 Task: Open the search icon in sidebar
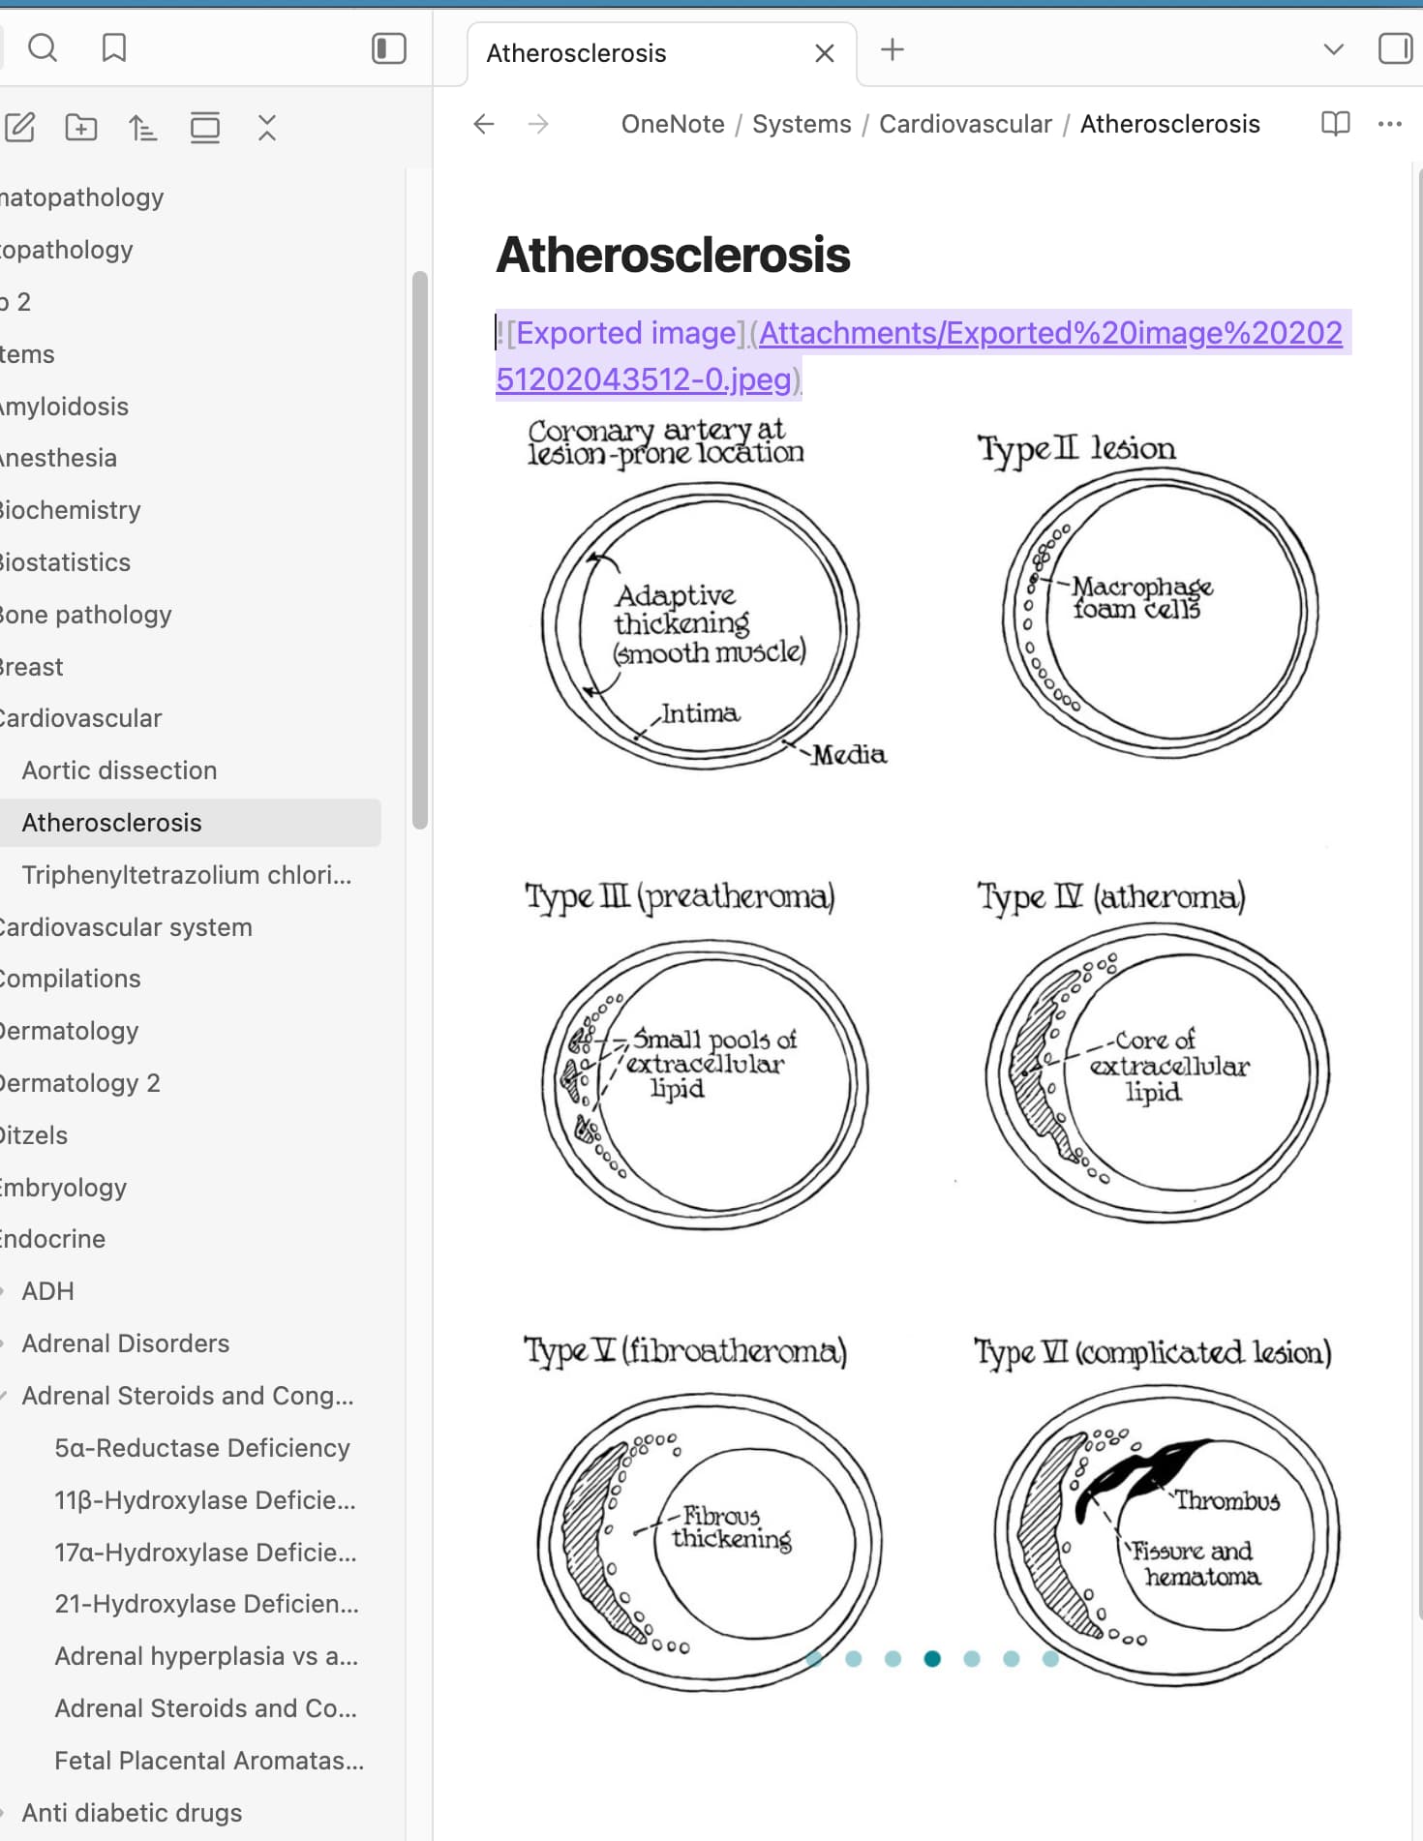43,47
